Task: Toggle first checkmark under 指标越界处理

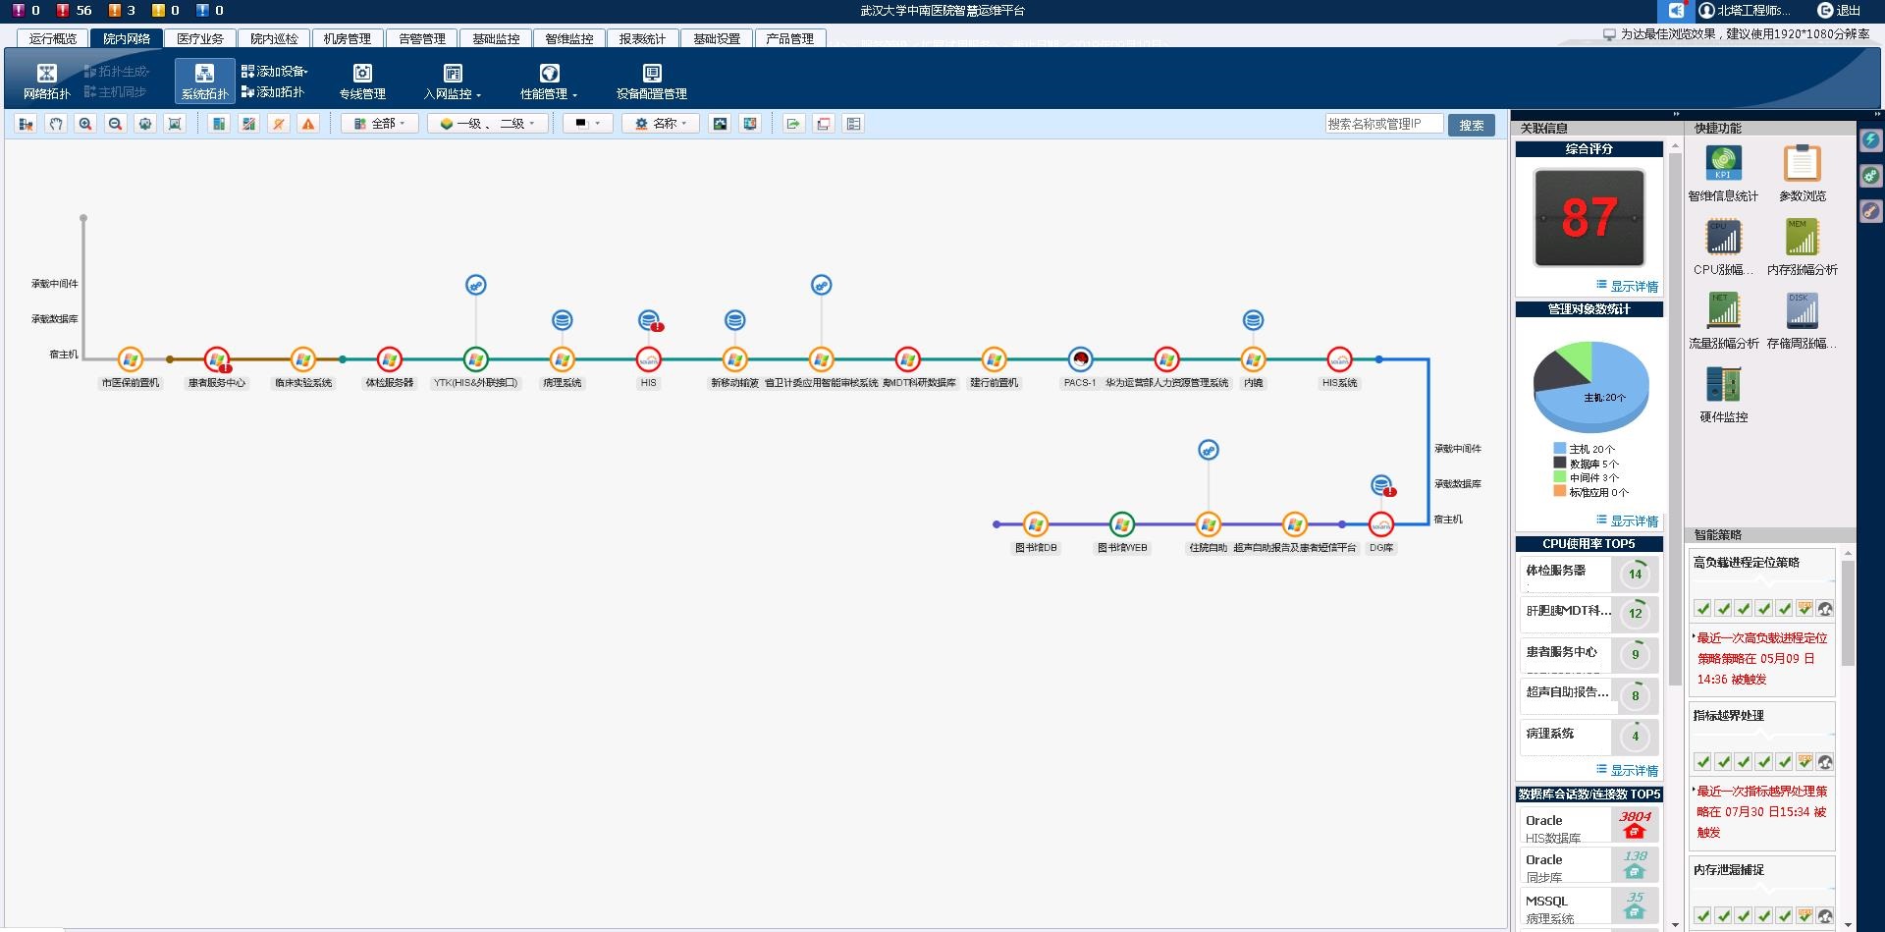Action: click(1702, 762)
